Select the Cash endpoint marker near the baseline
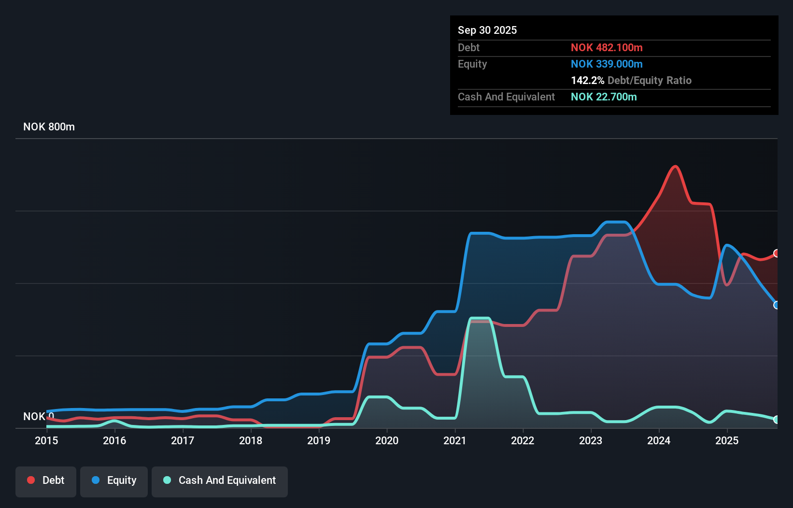This screenshot has height=508, width=793. coord(777,420)
